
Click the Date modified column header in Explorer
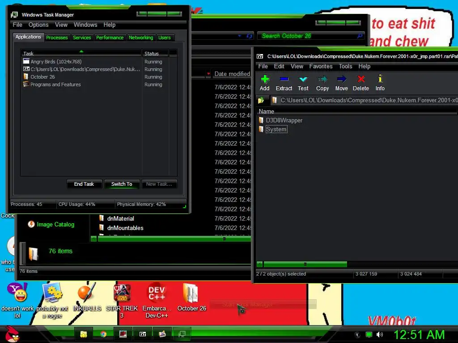point(232,74)
